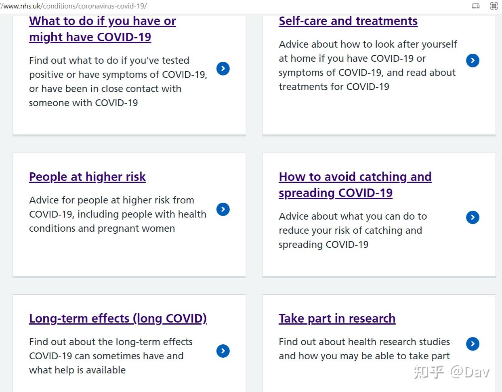Click the 'Advice about how to look after yourself' text

point(368,65)
